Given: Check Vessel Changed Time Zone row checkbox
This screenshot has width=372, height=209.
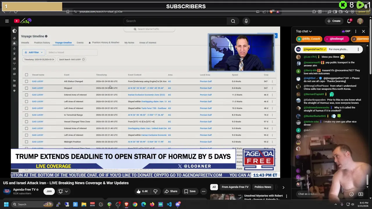Looking at the screenshot, I should pos(26,122).
